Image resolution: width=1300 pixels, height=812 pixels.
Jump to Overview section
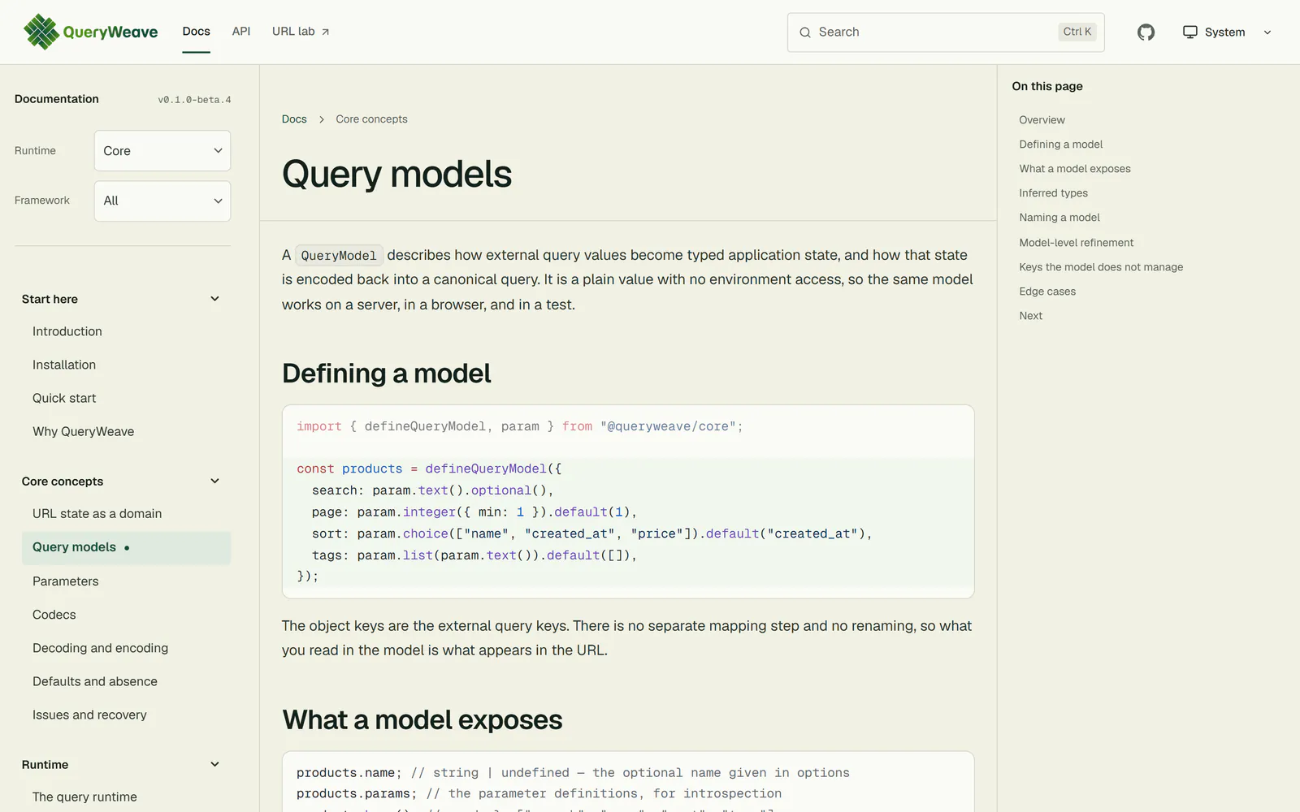point(1042,119)
